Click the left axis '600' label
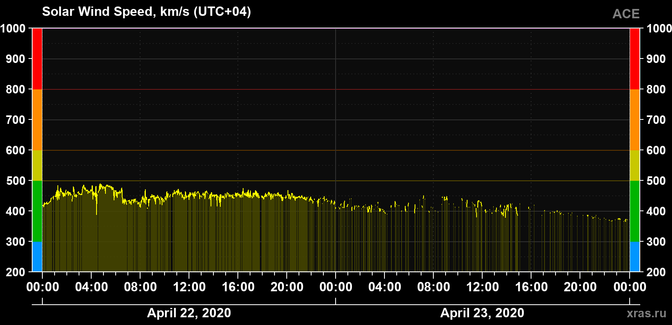The height and width of the screenshot is (325, 672). coord(16,150)
